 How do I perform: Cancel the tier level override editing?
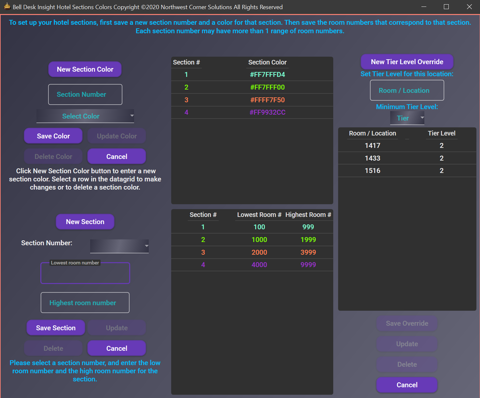(x=407, y=385)
